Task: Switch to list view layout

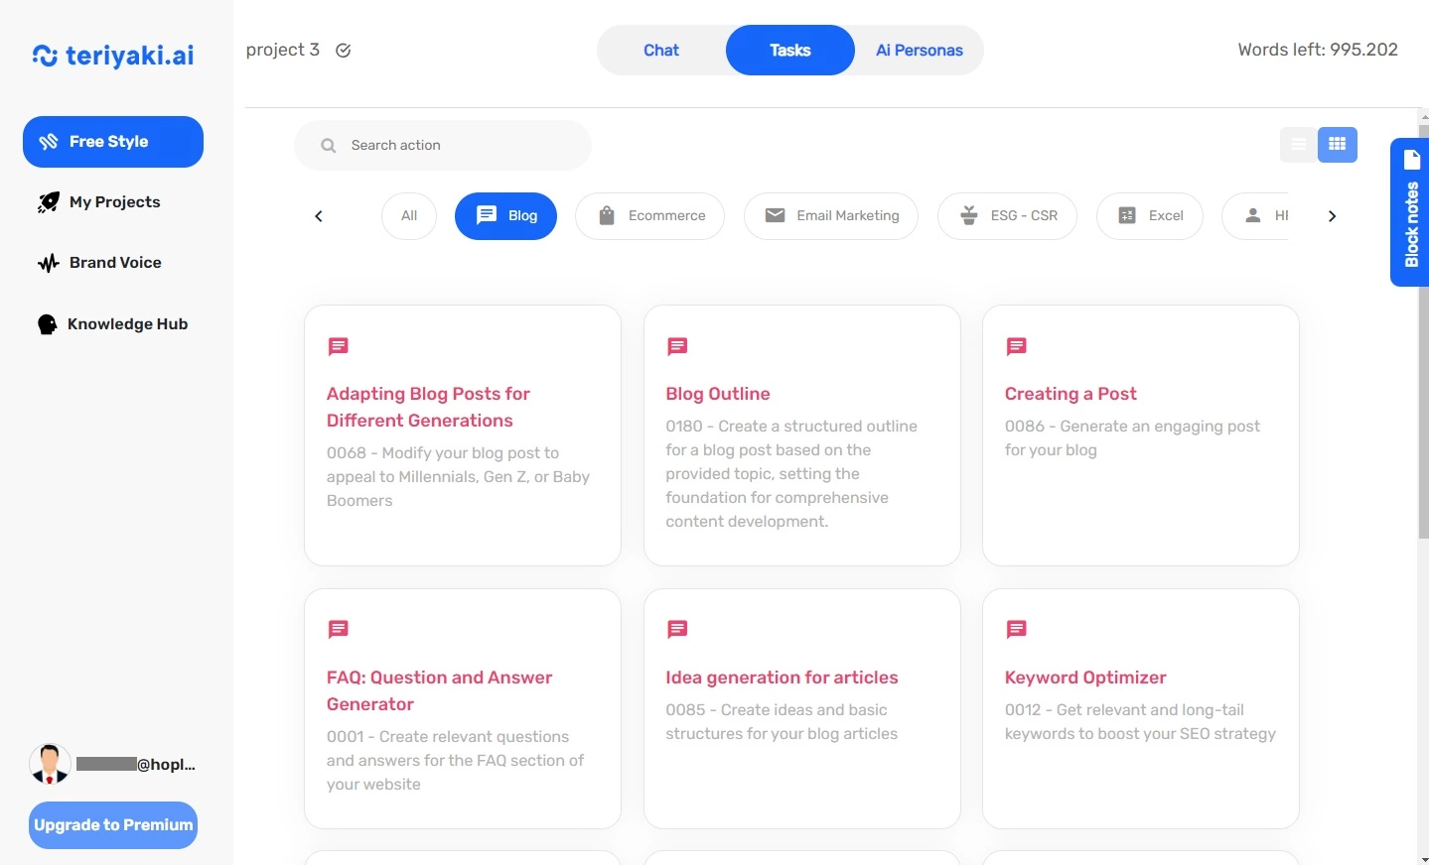Action: click(1299, 145)
